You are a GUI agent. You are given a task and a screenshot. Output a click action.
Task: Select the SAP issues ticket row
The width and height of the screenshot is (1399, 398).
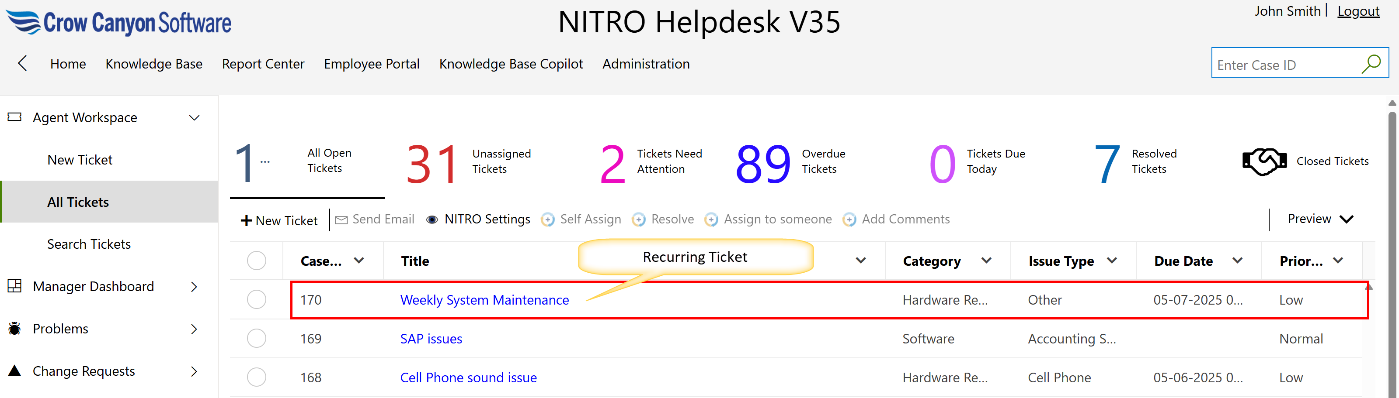(256, 338)
